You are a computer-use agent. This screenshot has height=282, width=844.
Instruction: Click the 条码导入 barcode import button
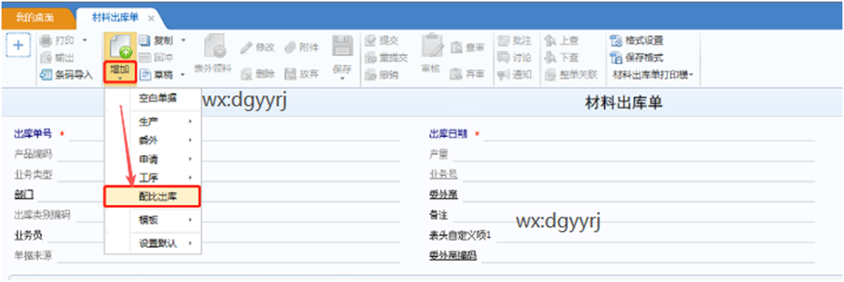67,75
